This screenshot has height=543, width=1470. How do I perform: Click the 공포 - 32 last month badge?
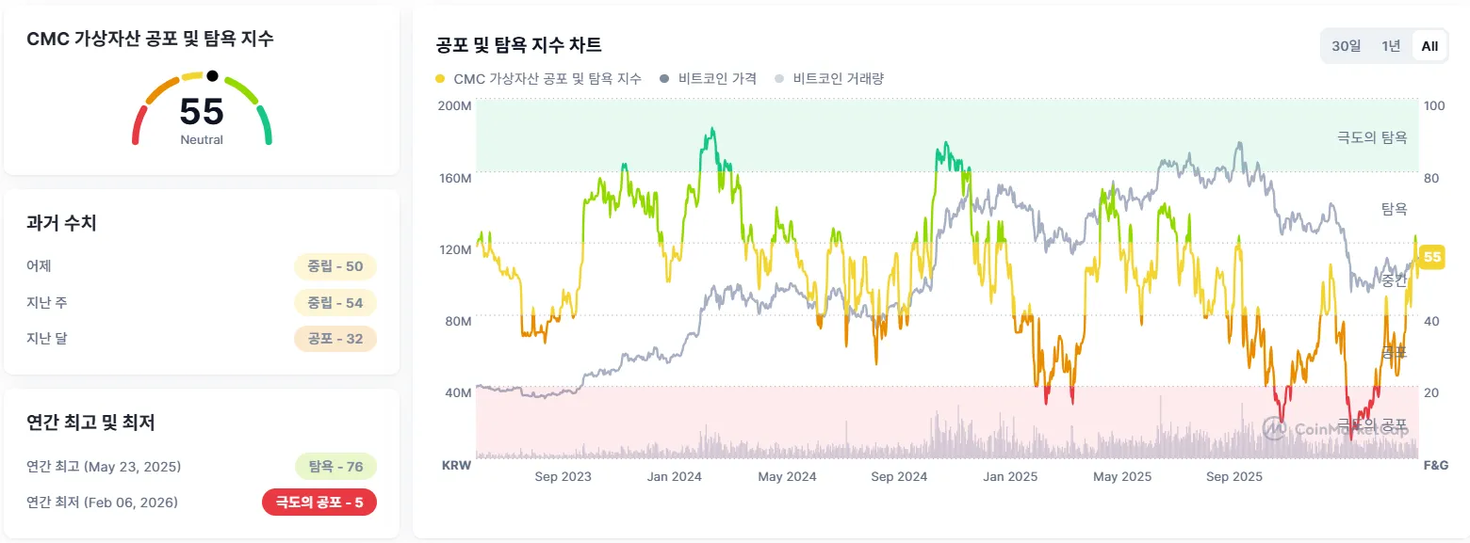click(335, 338)
